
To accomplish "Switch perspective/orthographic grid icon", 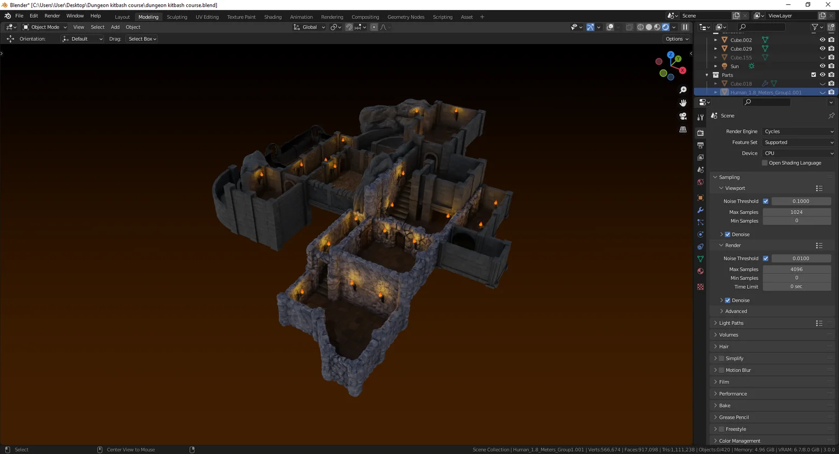I will 683,129.
